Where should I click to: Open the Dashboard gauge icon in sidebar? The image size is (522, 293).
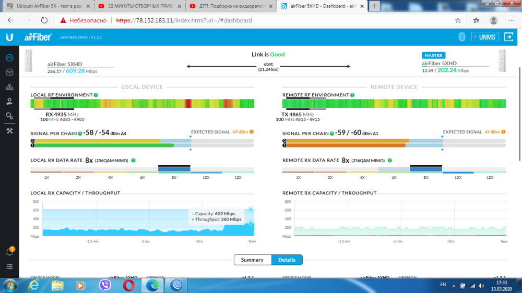point(9,58)
